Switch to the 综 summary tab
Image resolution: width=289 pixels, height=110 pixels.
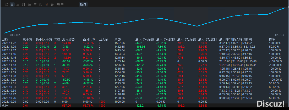pos(6,4)
